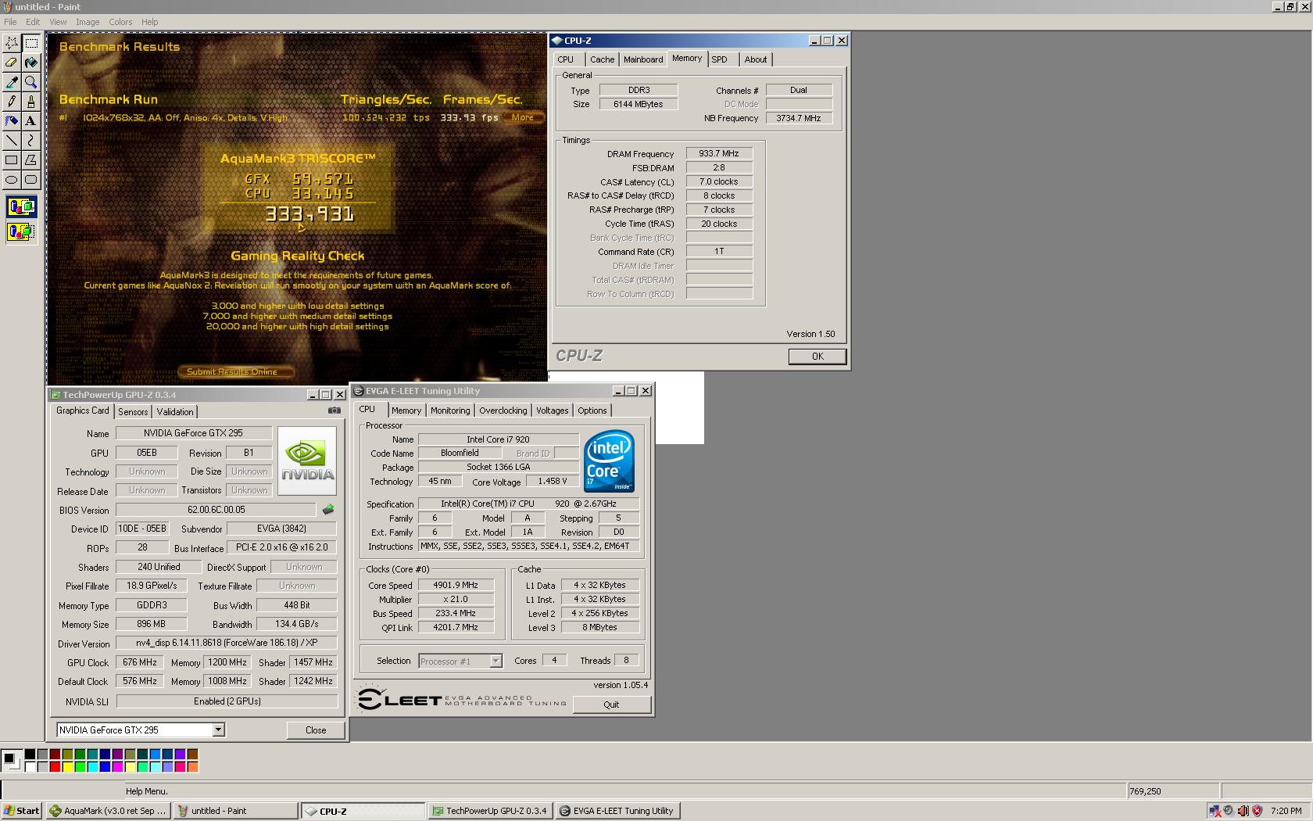Click GPU-Z screenshot camera icon

(x=334, y=410)
